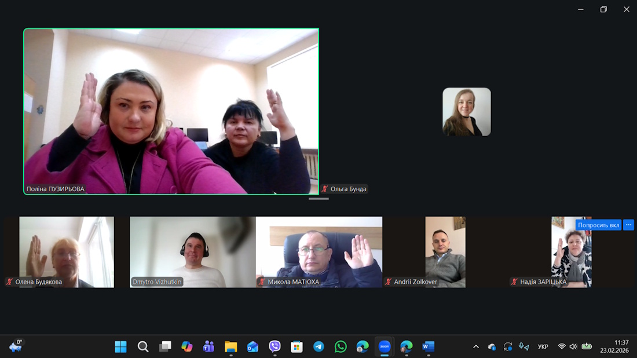Open File Explorer from the taskbar
This screenshot has height=358, width=637.
(x=230, y=346)
